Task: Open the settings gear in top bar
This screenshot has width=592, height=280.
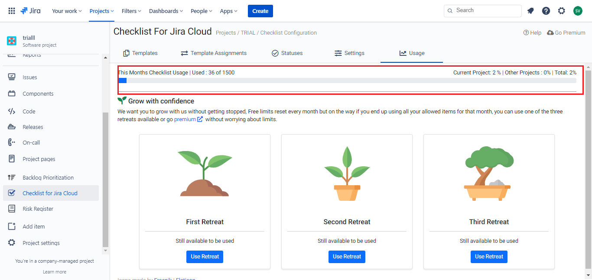Action: point(562,11)
